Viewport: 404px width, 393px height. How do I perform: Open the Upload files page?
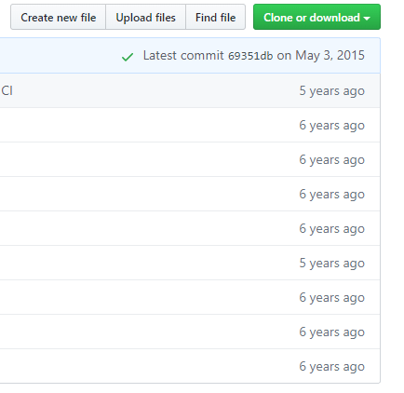(145, 17)
